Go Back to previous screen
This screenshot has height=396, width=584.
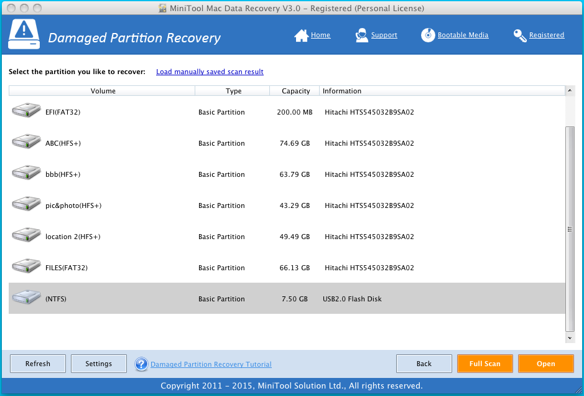424,364
